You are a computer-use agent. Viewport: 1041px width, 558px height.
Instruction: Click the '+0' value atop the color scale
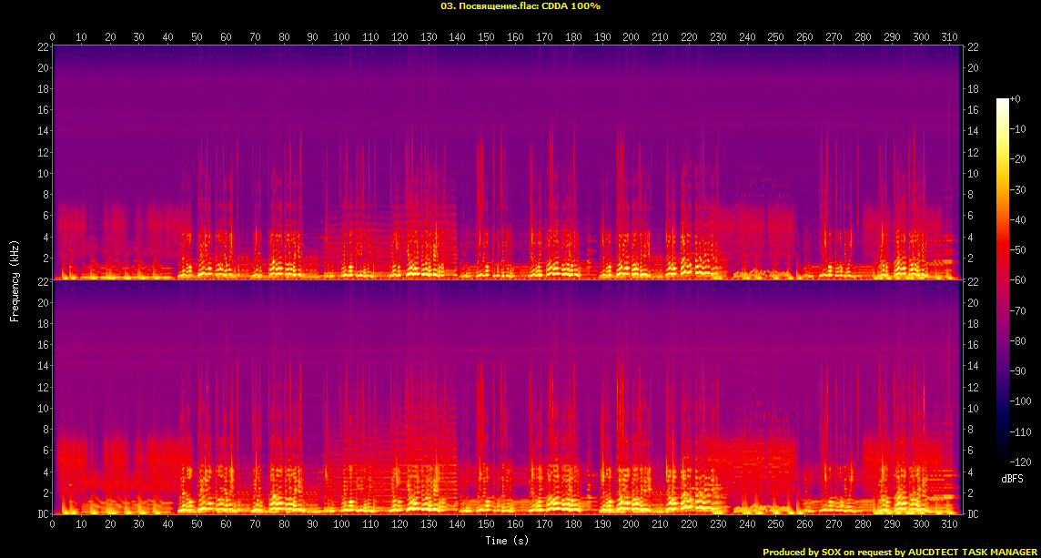coord(1016,98)
